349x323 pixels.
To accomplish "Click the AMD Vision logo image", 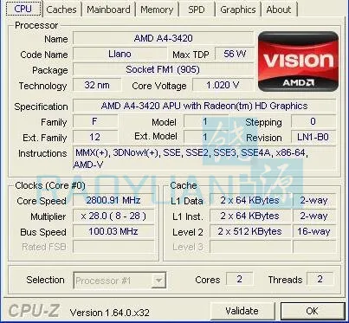I will 298,61.
